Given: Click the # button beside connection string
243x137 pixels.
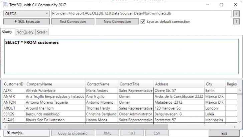Looking at the screenshot, I should pyautogui.click(x=236, y=14).
